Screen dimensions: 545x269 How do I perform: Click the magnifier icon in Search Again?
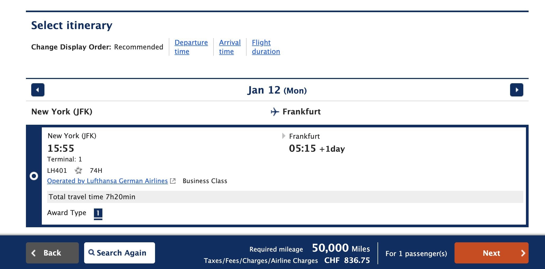pyautogui.click(x=92, y=252)
